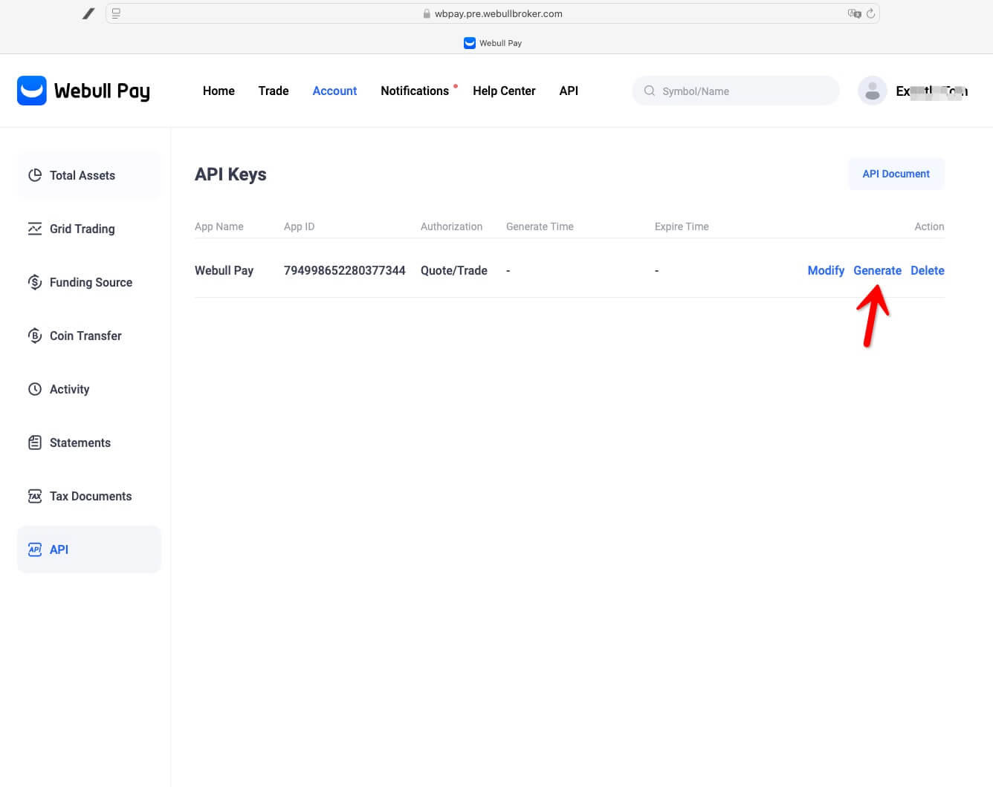Click the Tax Documents icon
The image size is (993, 787).
tap(35, 496)
